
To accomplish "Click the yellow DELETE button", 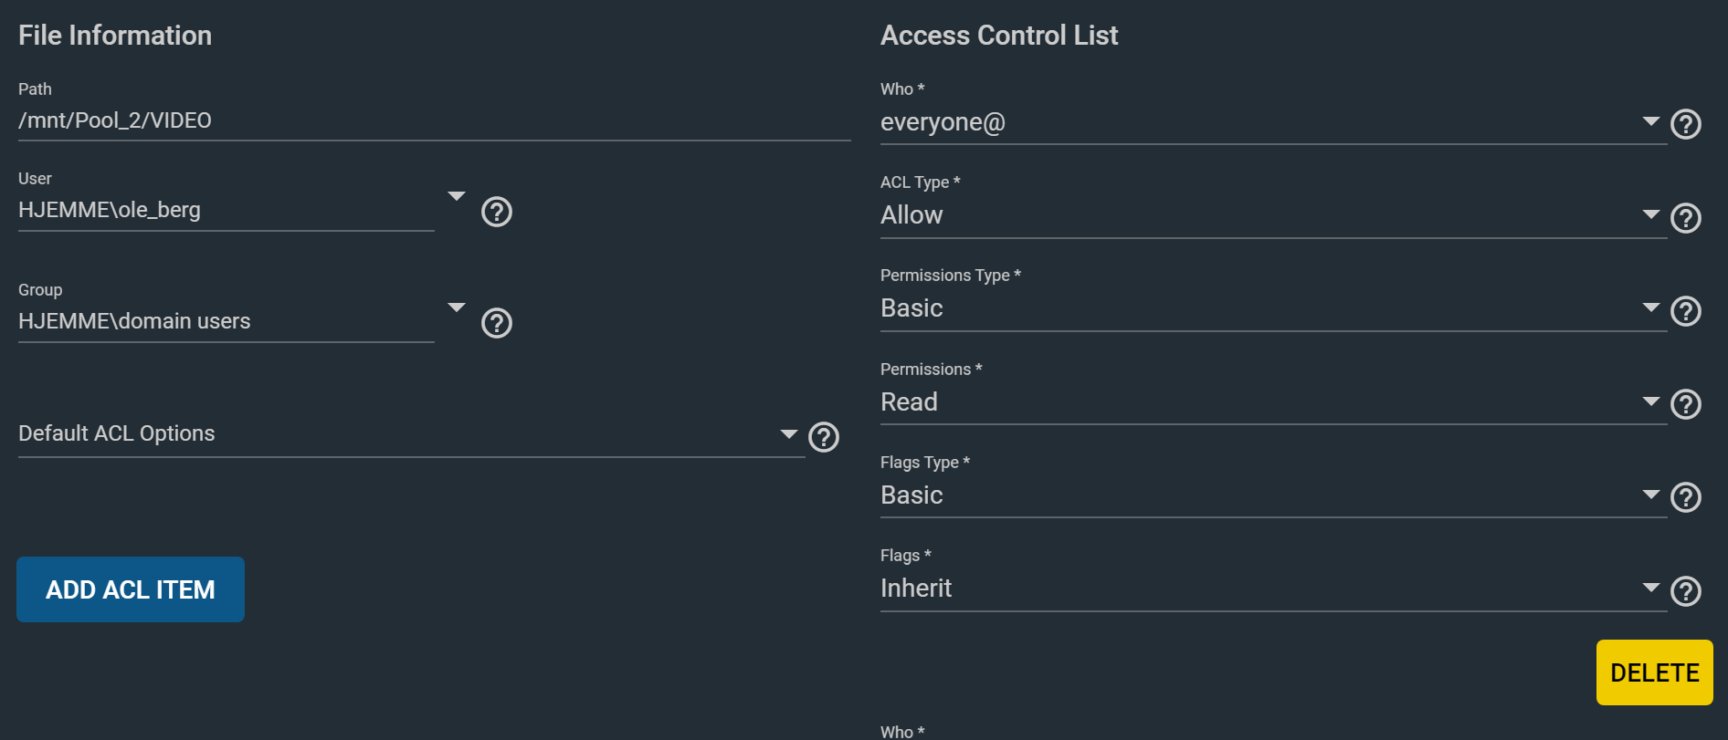I will pos(1654,672).
